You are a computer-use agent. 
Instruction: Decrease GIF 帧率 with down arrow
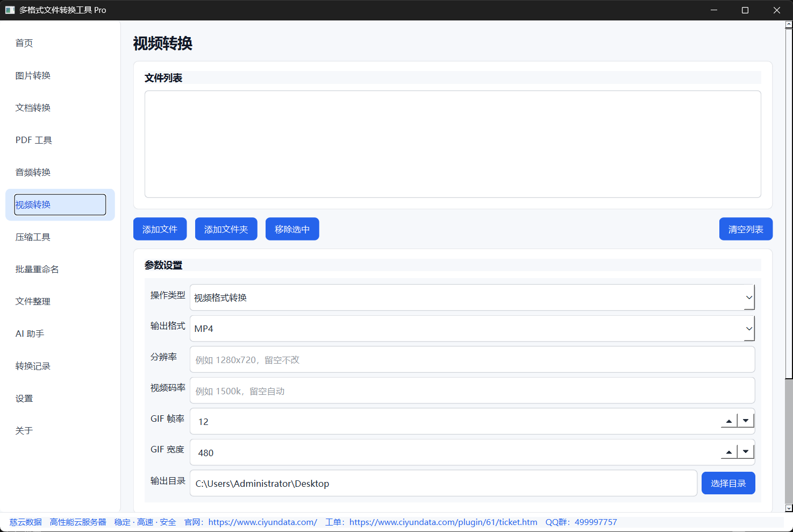pyautogui.click(x=746, y=421)
